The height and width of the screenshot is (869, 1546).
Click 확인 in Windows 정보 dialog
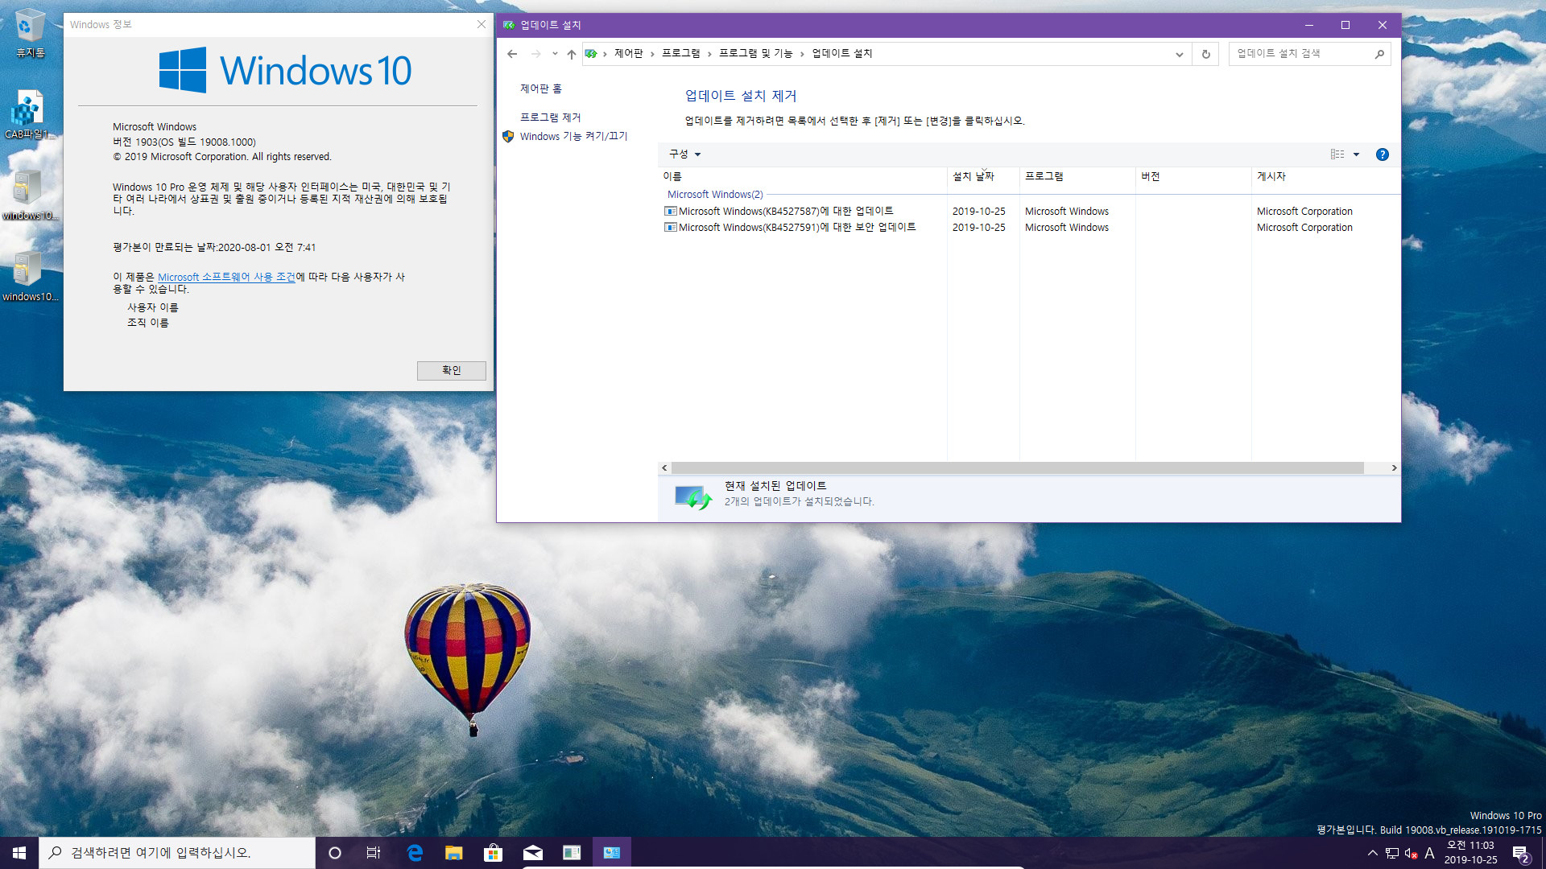coord(451,370)
